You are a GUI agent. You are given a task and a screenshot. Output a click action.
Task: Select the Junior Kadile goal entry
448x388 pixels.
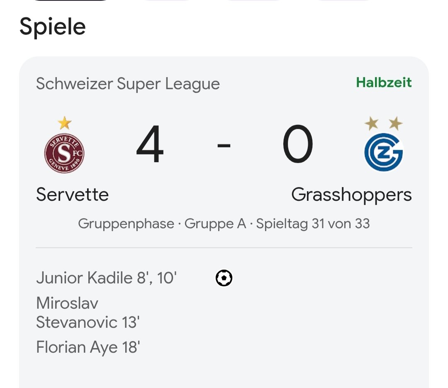107,278
